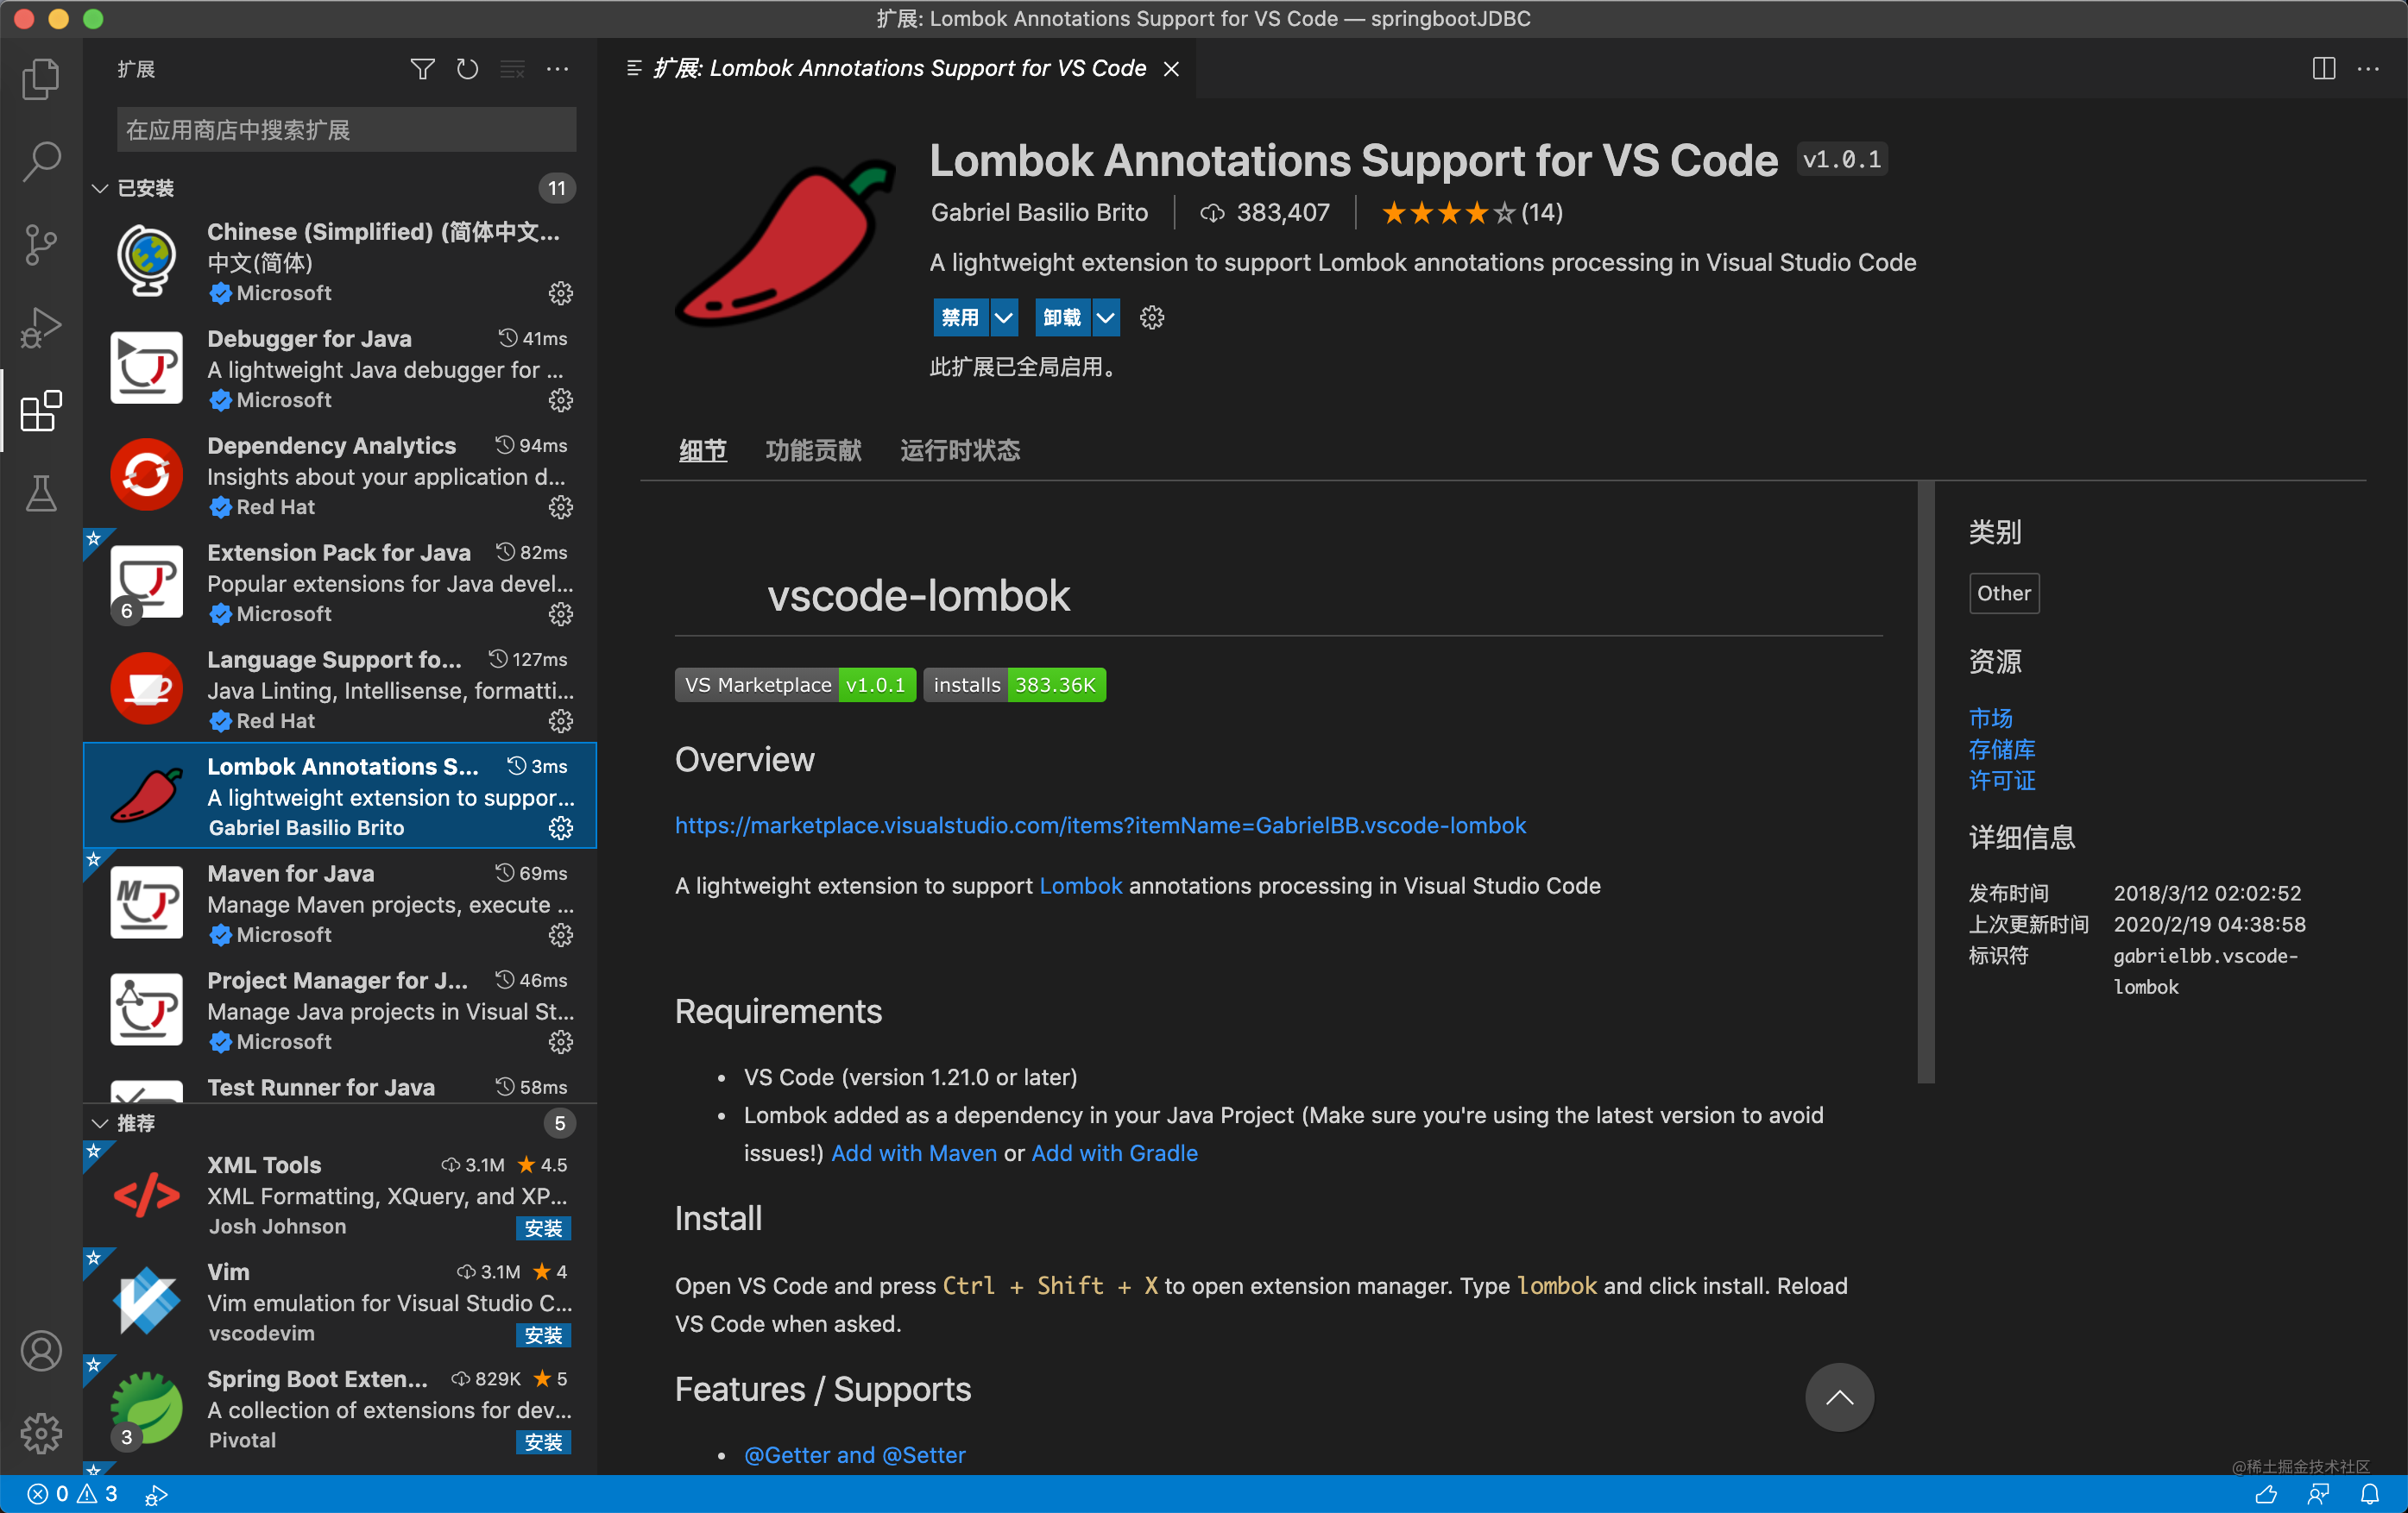Click the Add with Maven link

(x=913, y=1153)
